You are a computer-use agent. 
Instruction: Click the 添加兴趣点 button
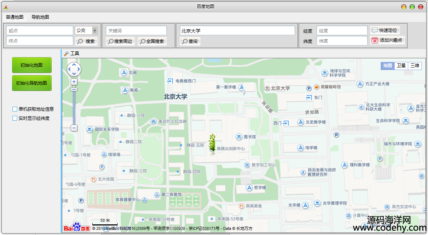(387, 40)
